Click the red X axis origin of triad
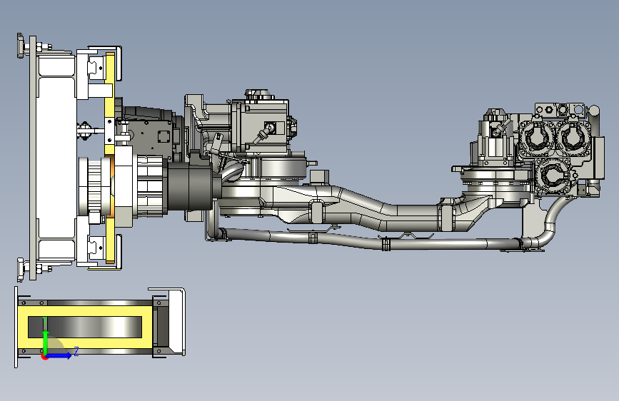 [x=44, y=357]
